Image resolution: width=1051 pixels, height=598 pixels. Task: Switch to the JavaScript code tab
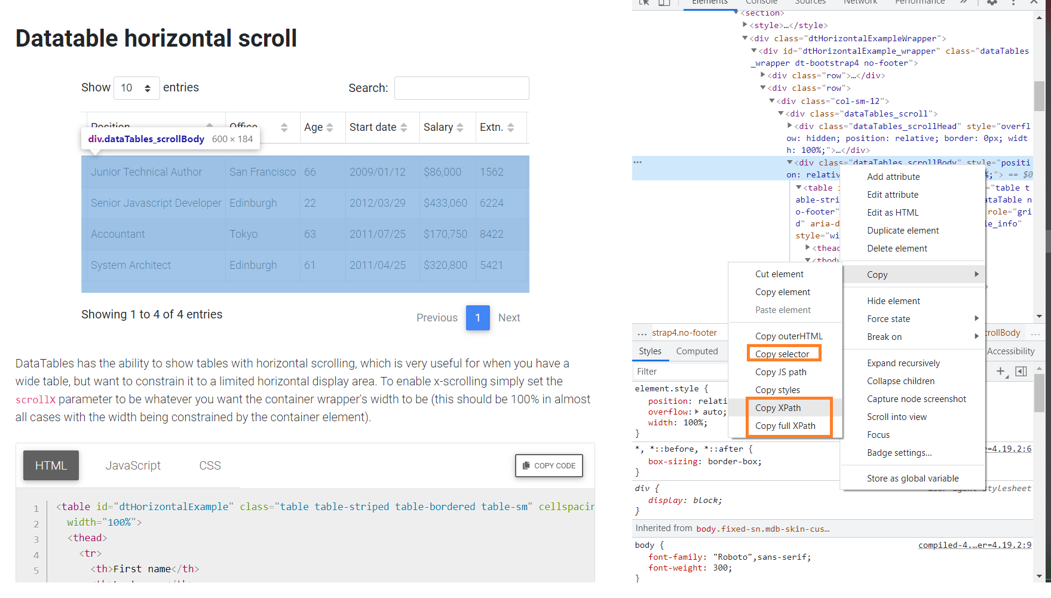[x=133, y=465]
